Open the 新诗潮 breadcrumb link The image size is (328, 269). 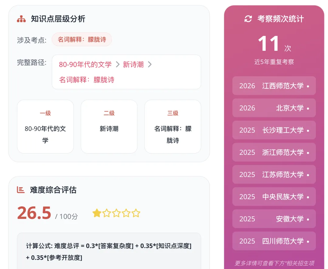point(133,64)
